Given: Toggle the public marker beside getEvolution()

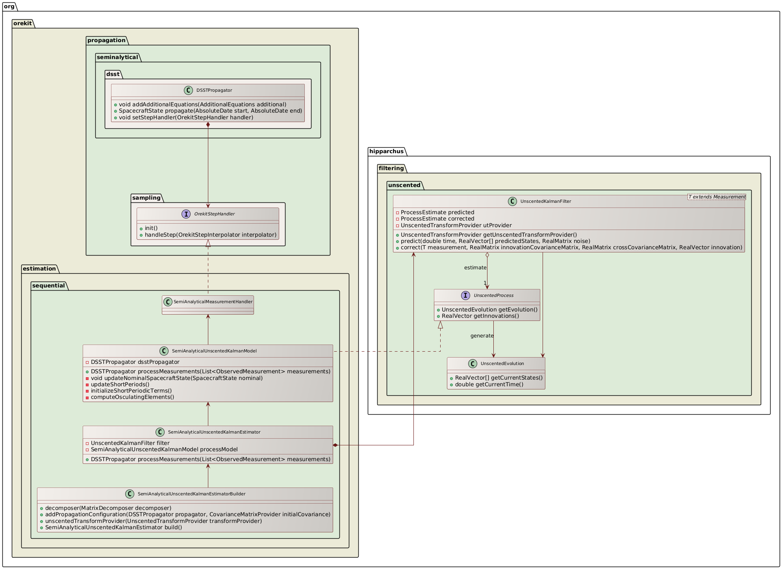Looking at the screenshot, I should click(x=439, y=310).
